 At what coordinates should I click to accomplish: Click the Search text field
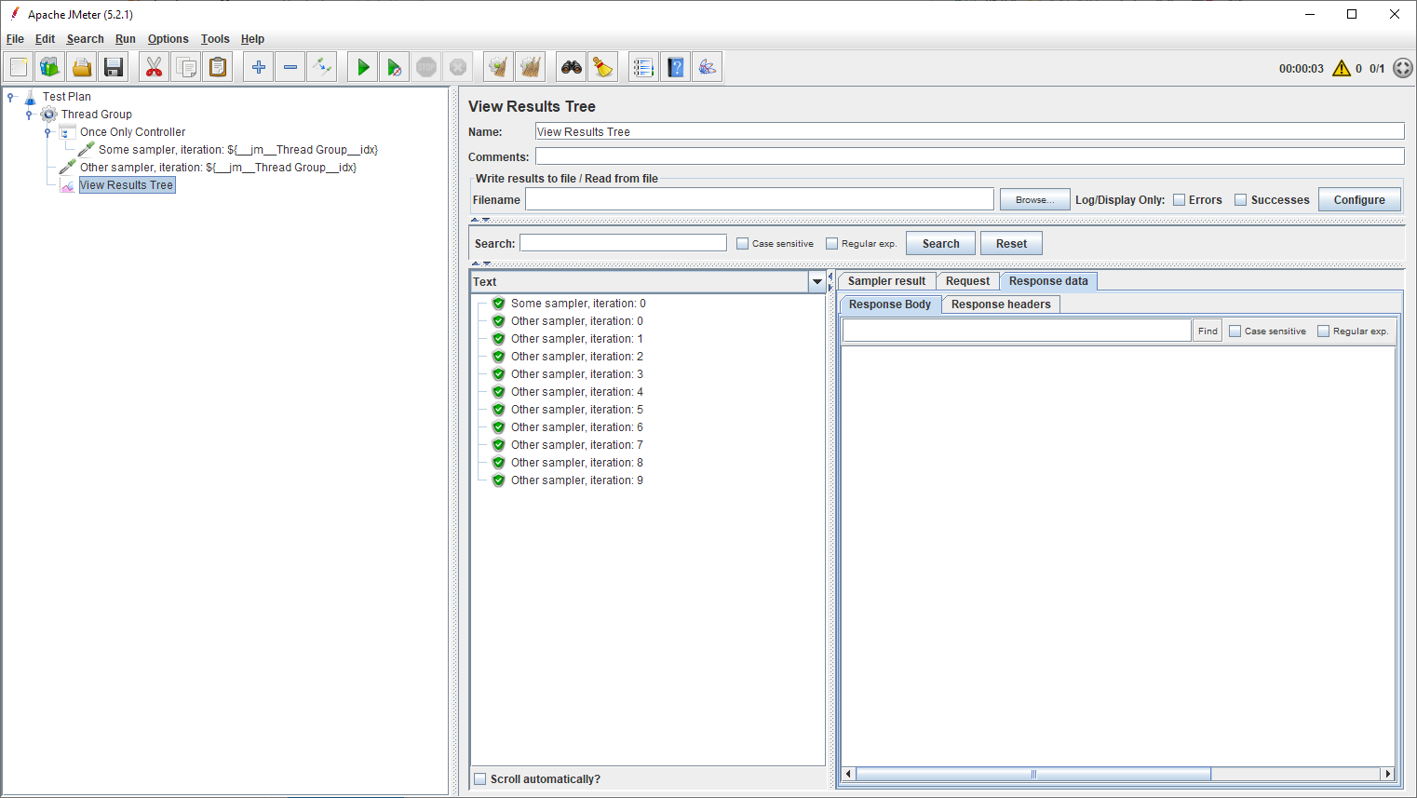pyautogui.click(x=623, y=243)
